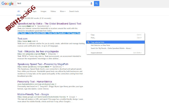Choose Search for 'My Results - Ookla...' entry
169x105 pixels.
point(115,48)
